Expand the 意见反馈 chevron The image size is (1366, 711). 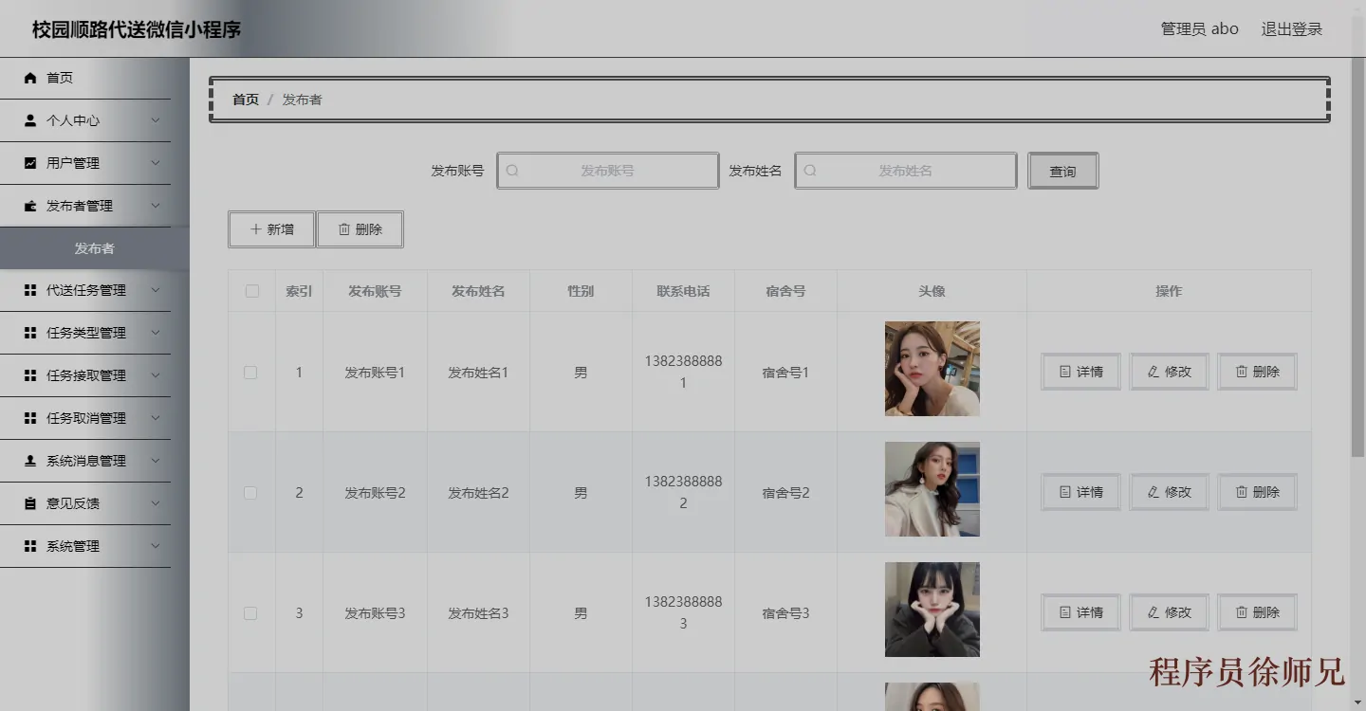point(156,503)
